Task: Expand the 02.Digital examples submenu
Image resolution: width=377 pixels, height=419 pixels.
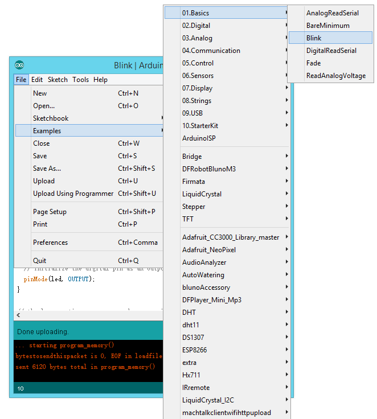Action: [226, 26]
